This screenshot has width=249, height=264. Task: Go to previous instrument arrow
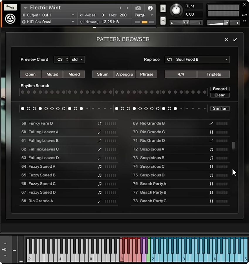[x=120, y=8]
